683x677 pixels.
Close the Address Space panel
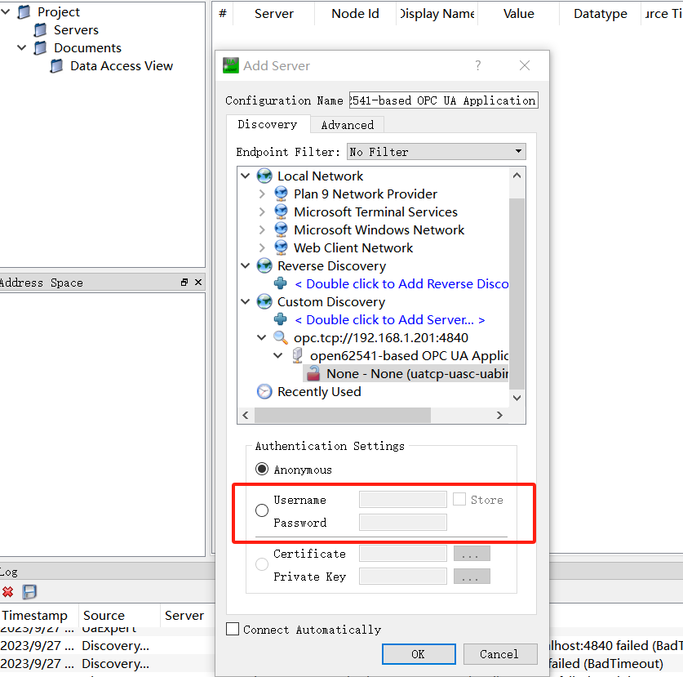[x=198, y=282]
